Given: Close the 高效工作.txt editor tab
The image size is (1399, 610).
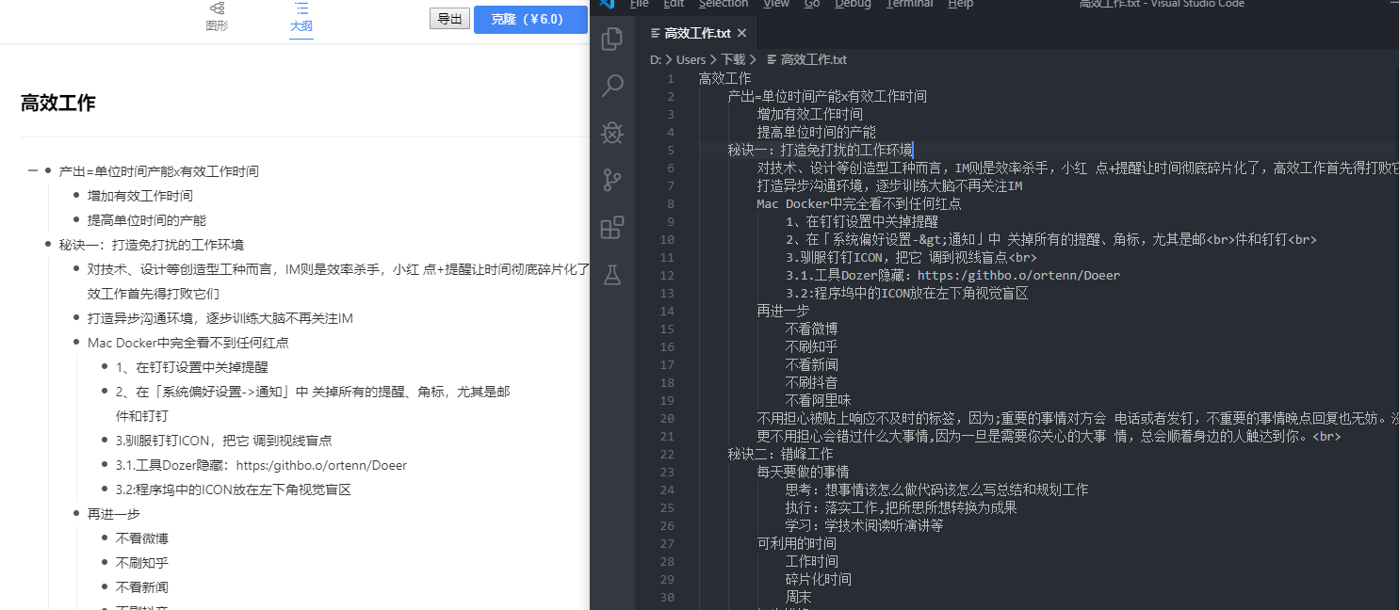Looking at the screenshot, I should click(741, 34).
